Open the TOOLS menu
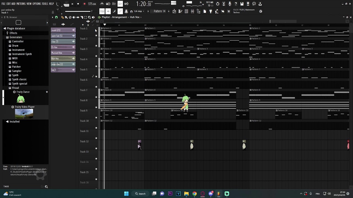 (45, 4)
